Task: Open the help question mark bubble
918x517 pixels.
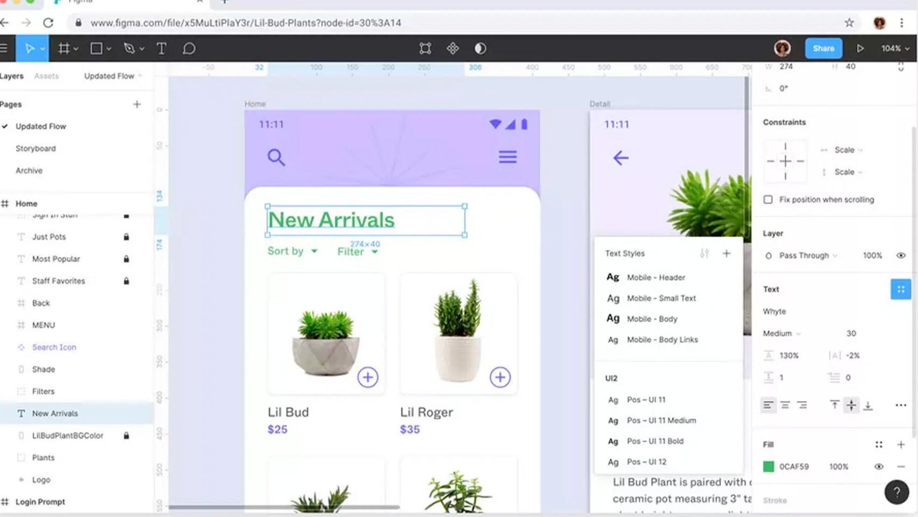Action: point(896,492)
